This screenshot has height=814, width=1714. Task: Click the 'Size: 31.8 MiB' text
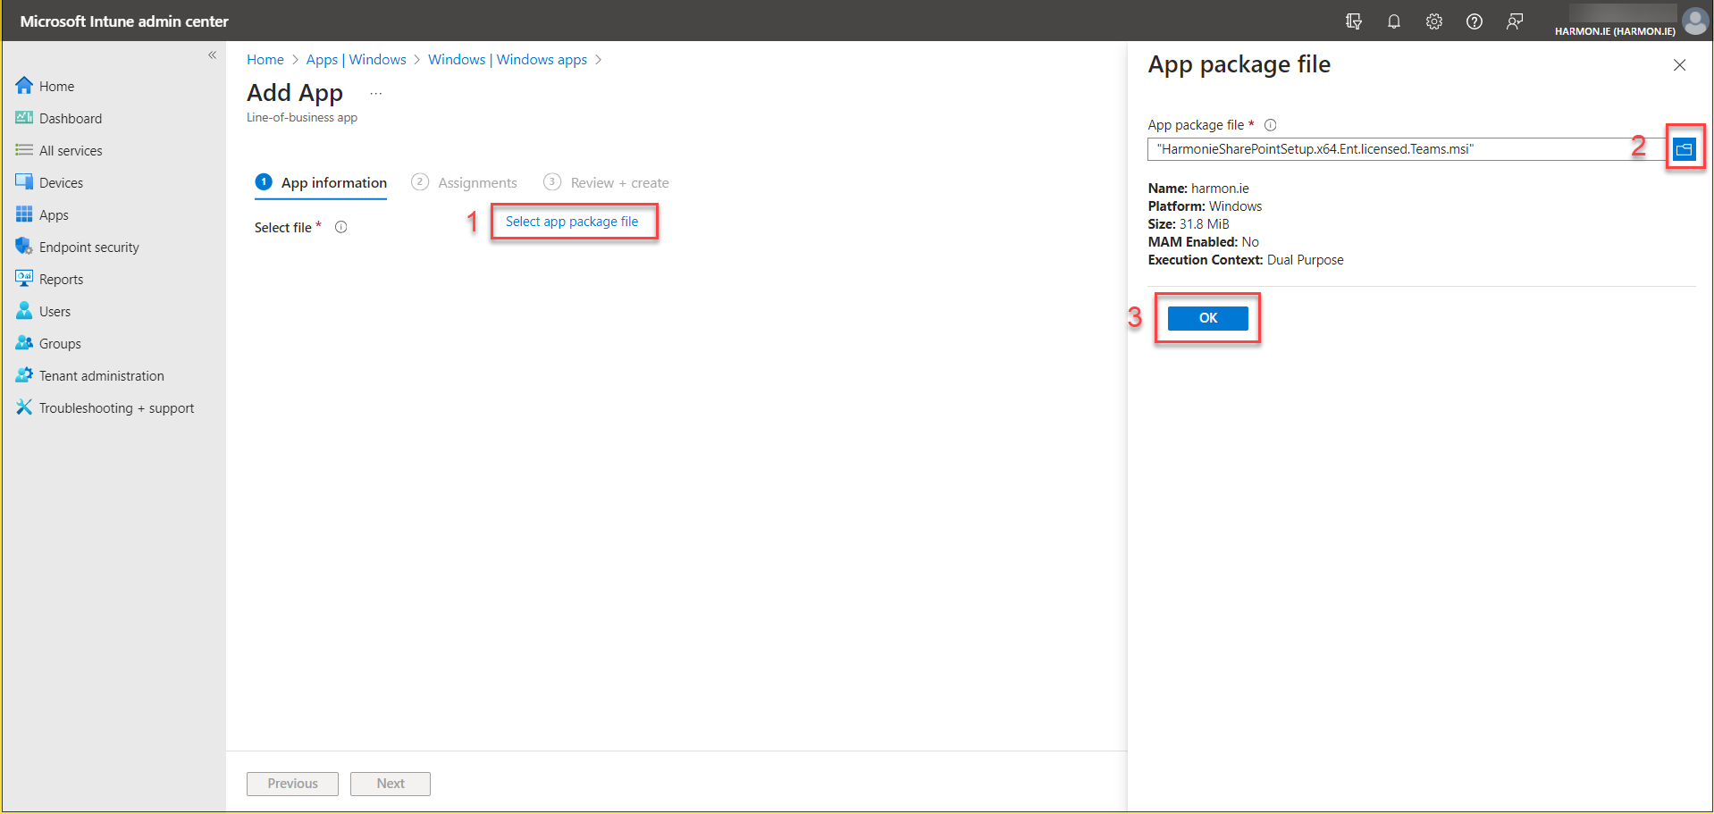point(1189,224)
